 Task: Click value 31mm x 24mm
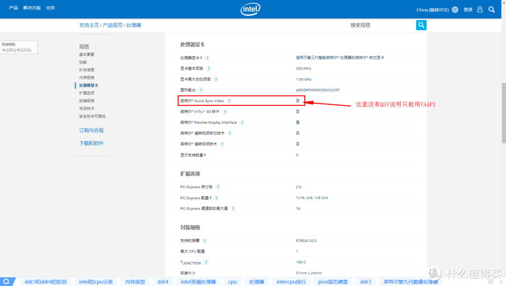[x=308, y=273]
